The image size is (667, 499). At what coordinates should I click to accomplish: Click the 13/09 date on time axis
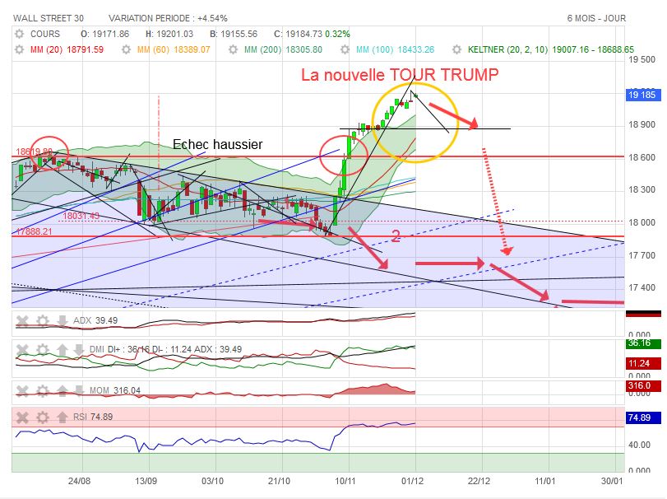pos(146,481)
